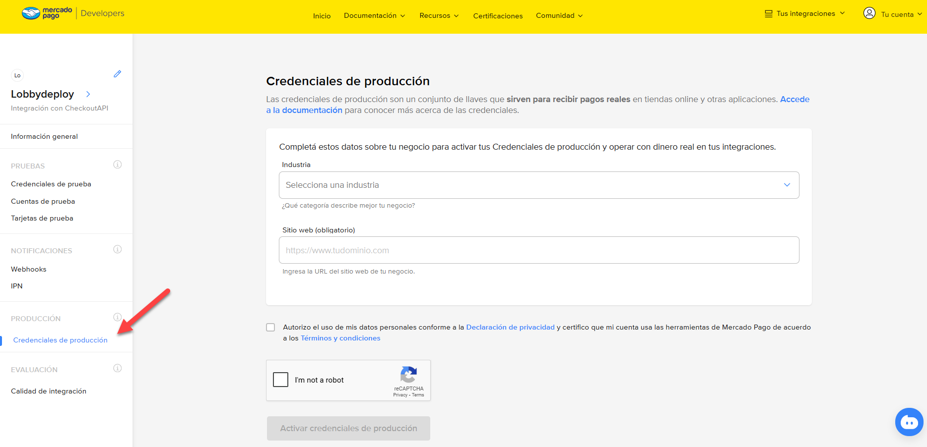Open the Selecciona una industria dropdown
The image size is (927, 447).
click(539, 185)
